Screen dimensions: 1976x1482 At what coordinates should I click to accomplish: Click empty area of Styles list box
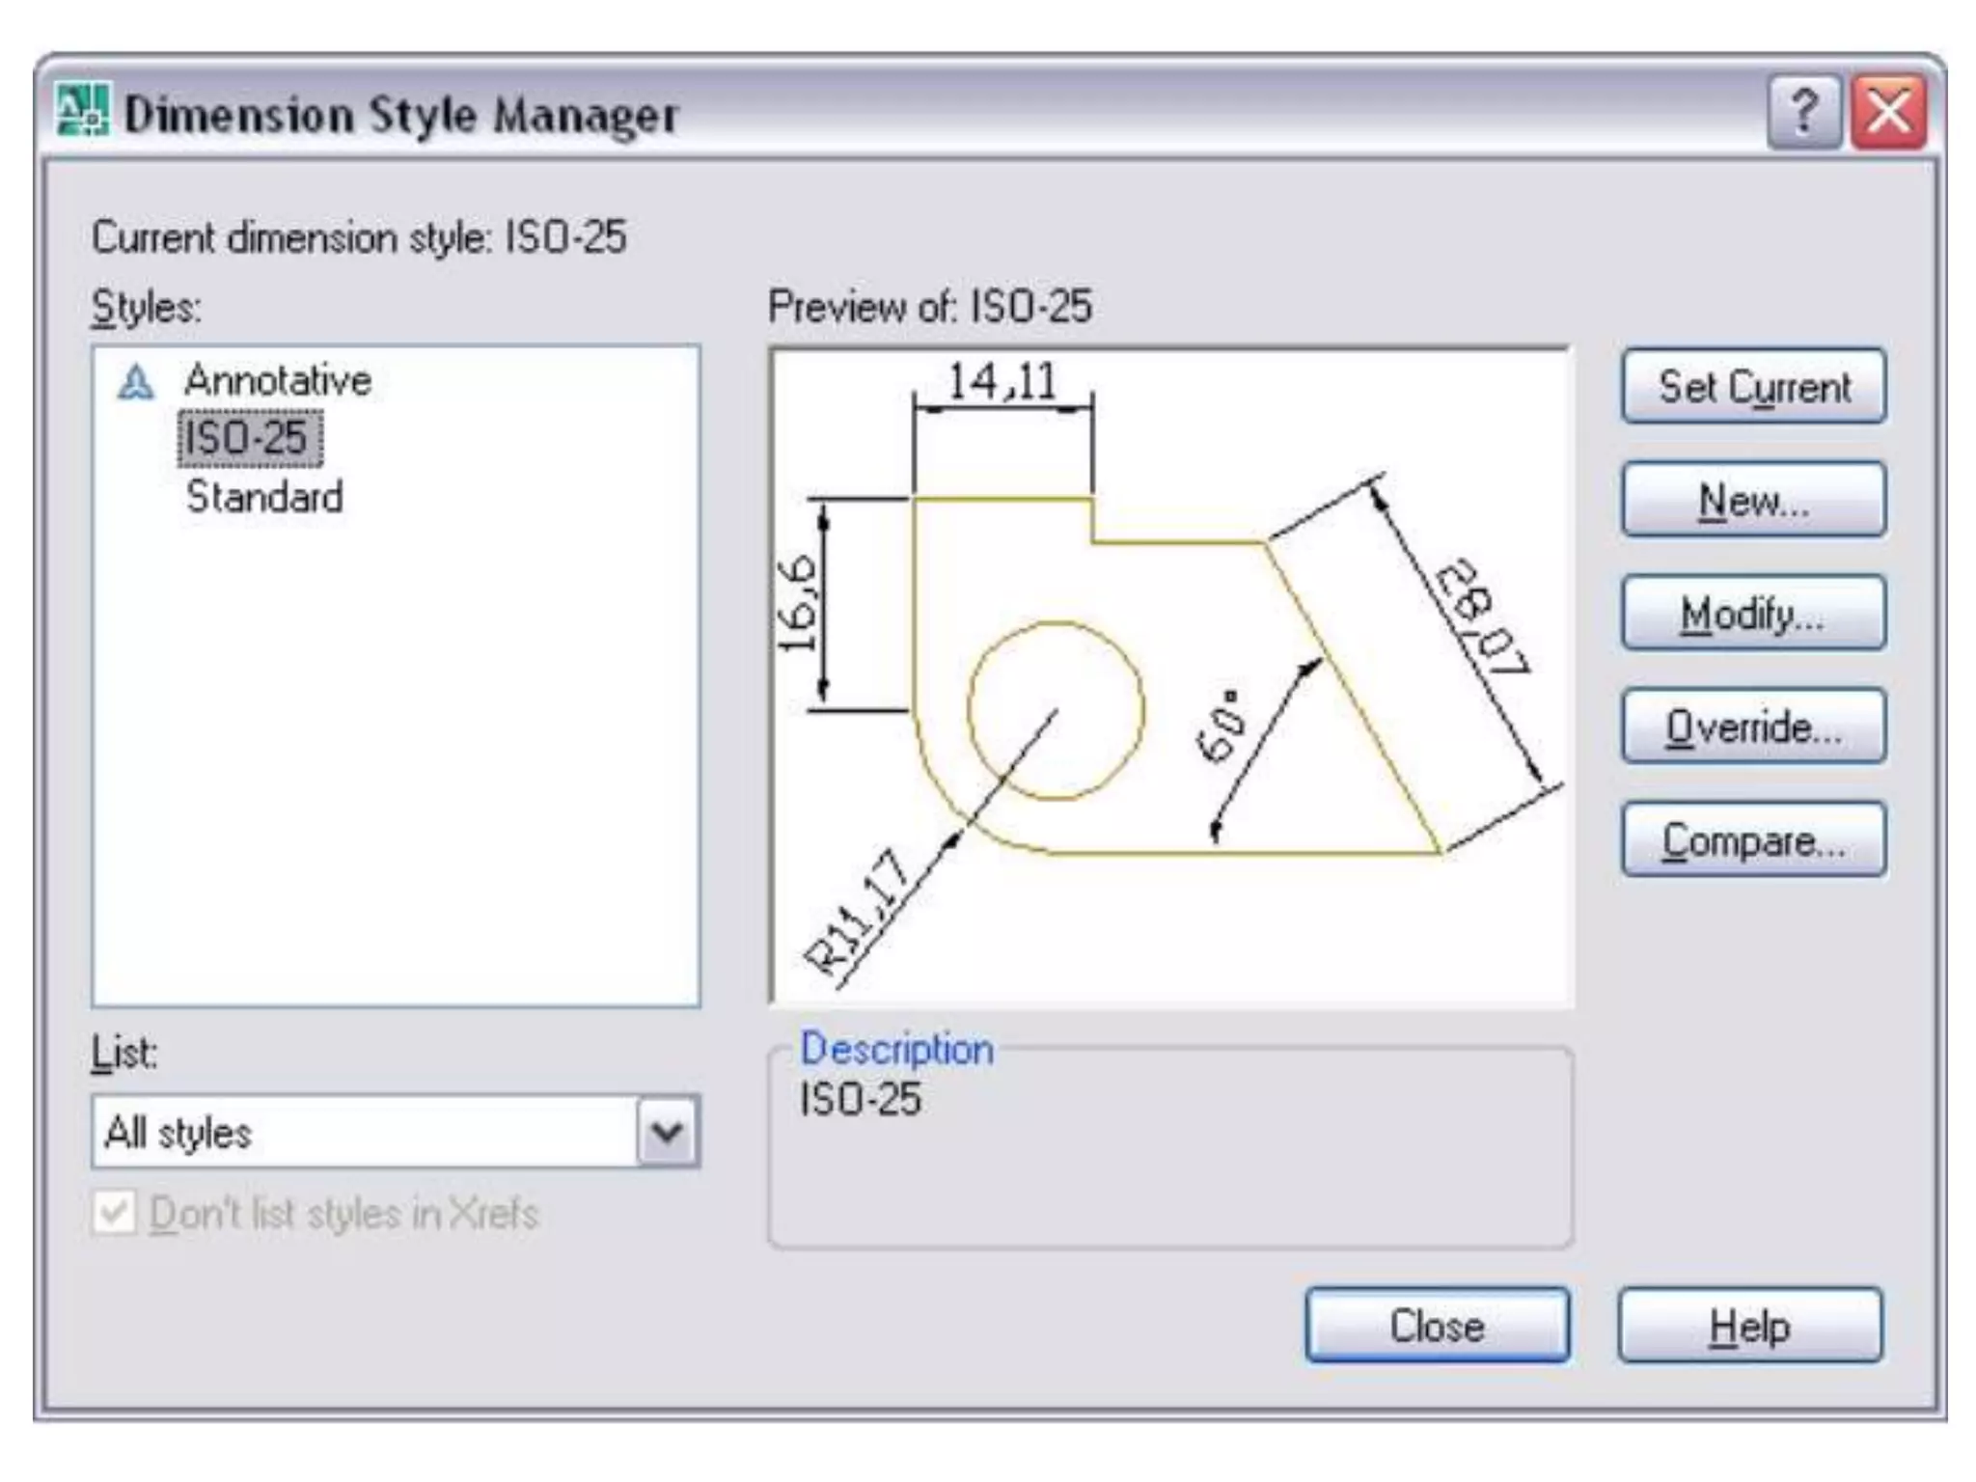(396, 772)
